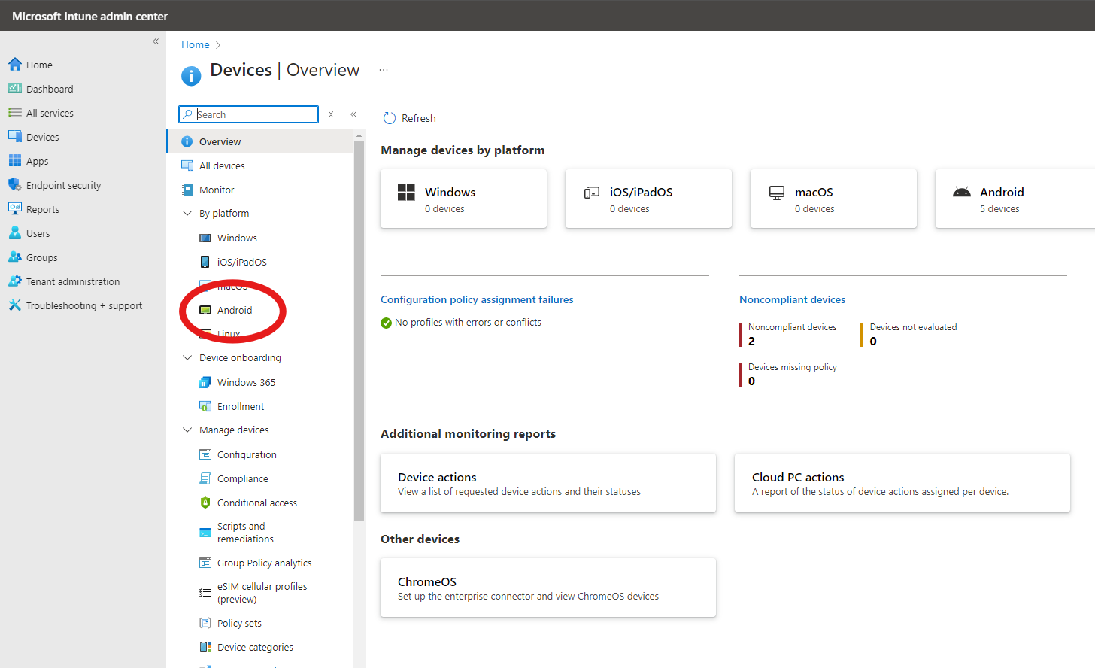1095x668 pixels.
Task: Click the Devices not evaluated count
Action: click(873, 342)
